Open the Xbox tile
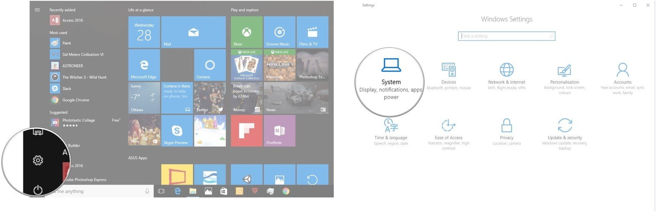Screen dimensions: 656x212 click(246, 32)
